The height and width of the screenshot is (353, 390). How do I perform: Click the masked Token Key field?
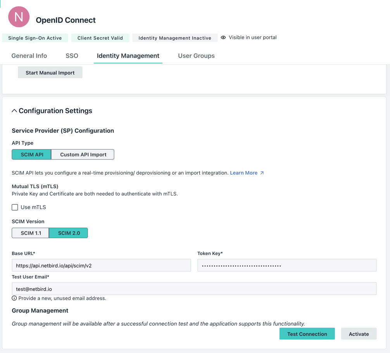tap(286, 265)
